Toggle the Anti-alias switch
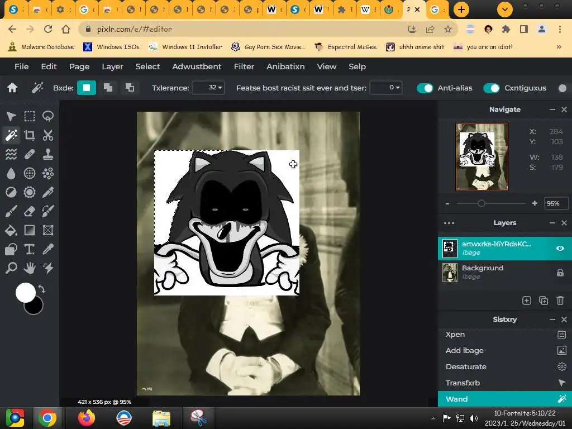572x429 pixels. [425, 88]
